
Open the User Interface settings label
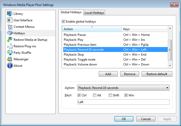click(x=23, y=20)
